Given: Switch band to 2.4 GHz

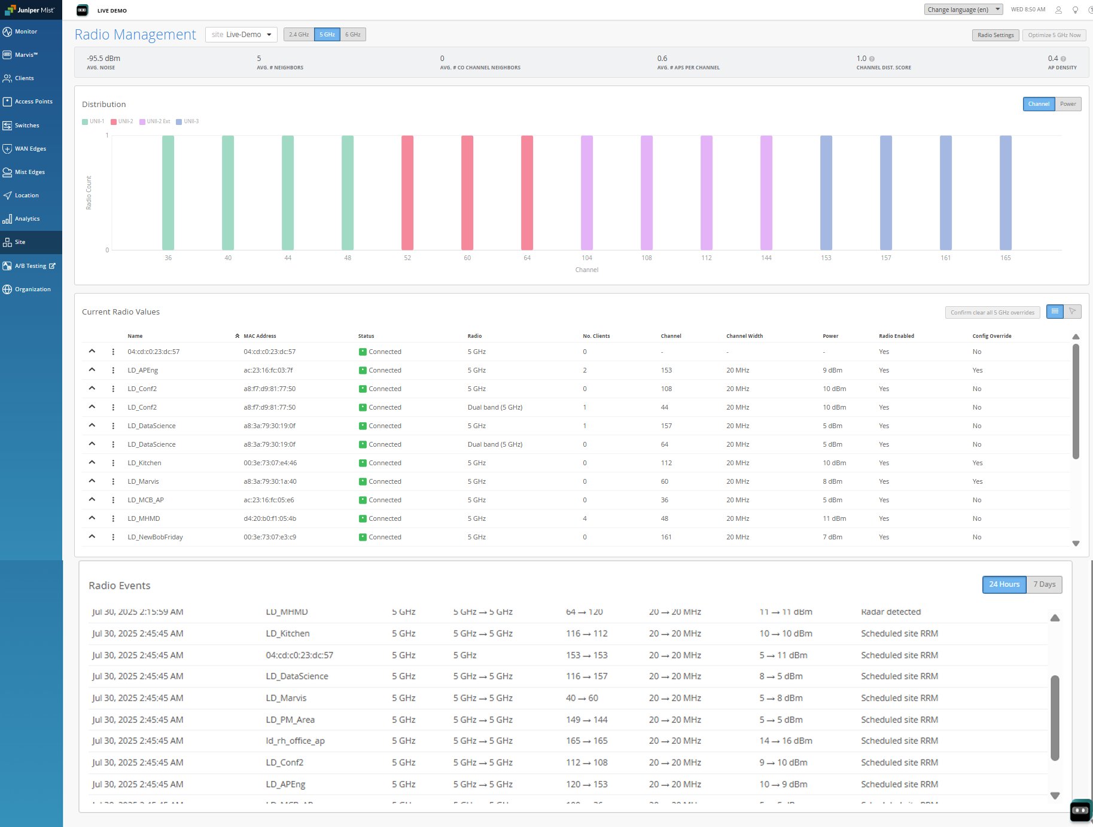Looking at the screenshot, I should 299,35.
